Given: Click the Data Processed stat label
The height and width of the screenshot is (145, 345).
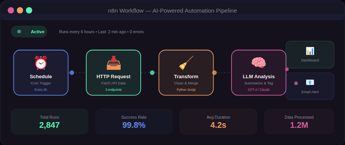Looking at the screenshot, I should 299,117.
